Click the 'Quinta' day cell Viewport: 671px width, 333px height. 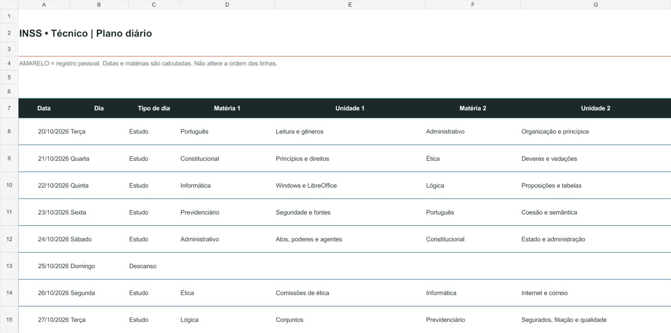99,186
